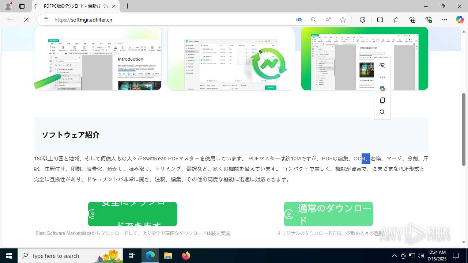Open File Explorer from taskbar
The width and height of the screenshot is (468, 263).
tap(168, 256)
